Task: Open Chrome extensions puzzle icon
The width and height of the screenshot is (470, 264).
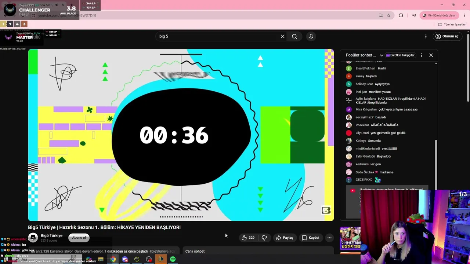Action: (401, 15)
